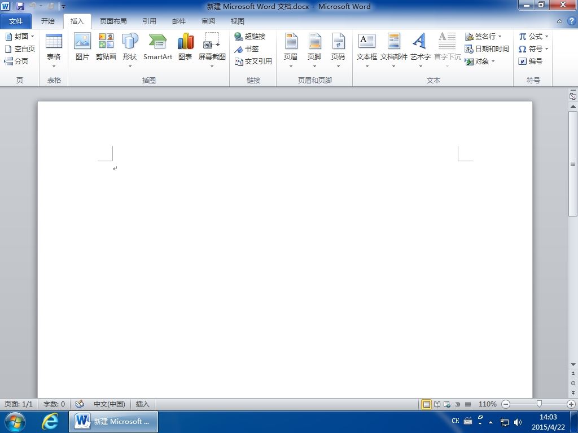Open the Customize Quick Access Toolbar dropdown

click(63, 7)
